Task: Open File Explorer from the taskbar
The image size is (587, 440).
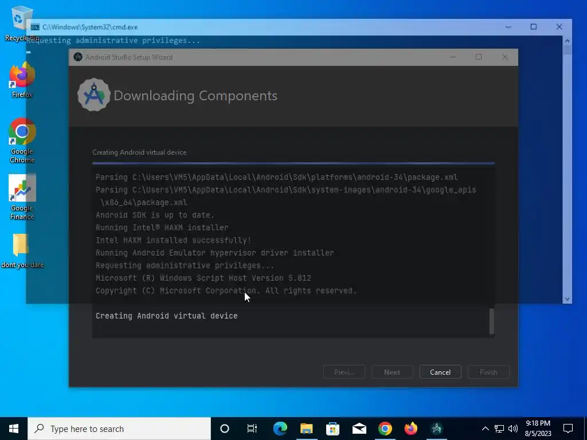Action: pyautogui.click(x=306, y=429)
